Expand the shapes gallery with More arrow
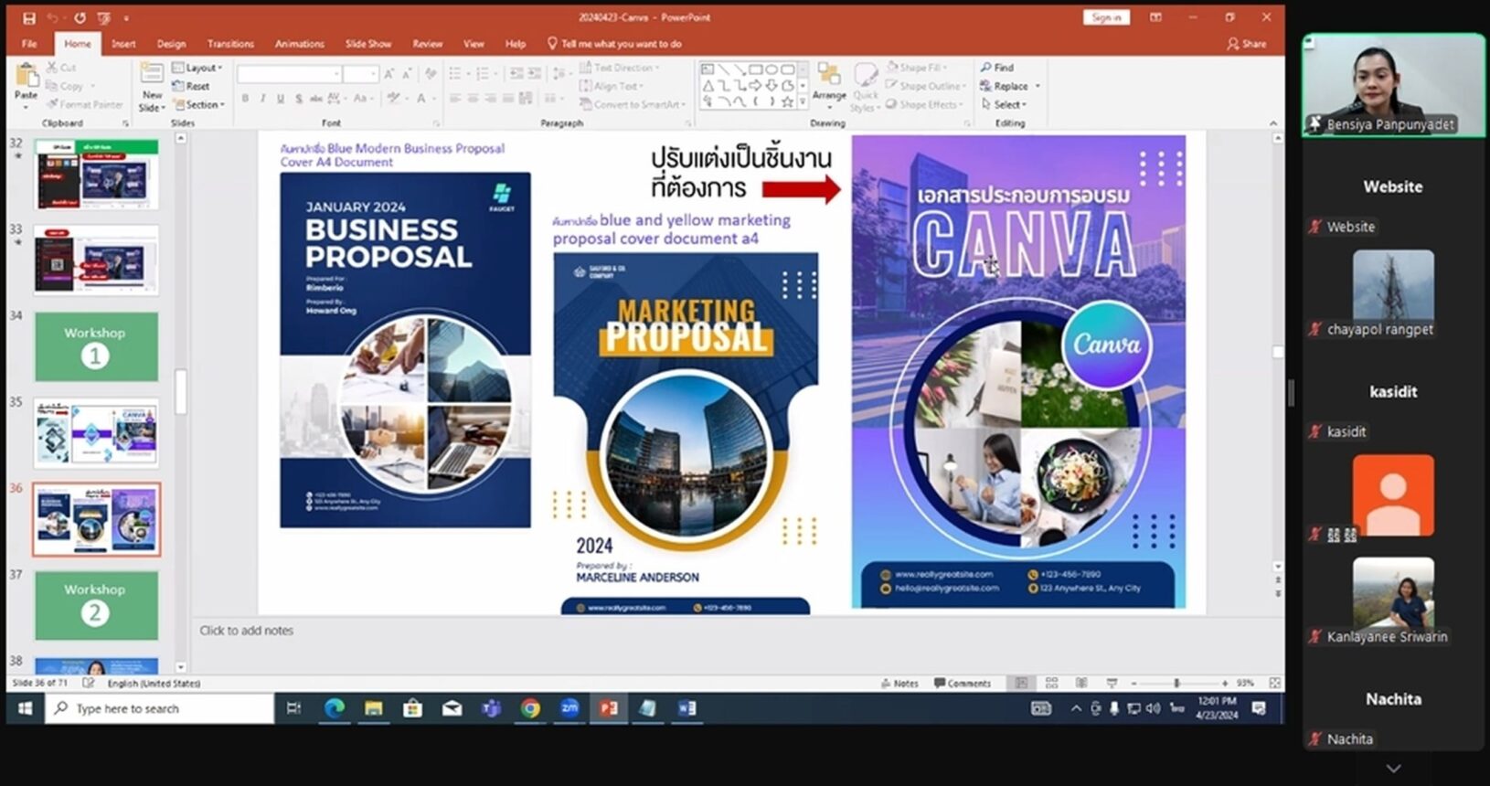The height and width of the screenshot is (786, 1490). point(803,102)
